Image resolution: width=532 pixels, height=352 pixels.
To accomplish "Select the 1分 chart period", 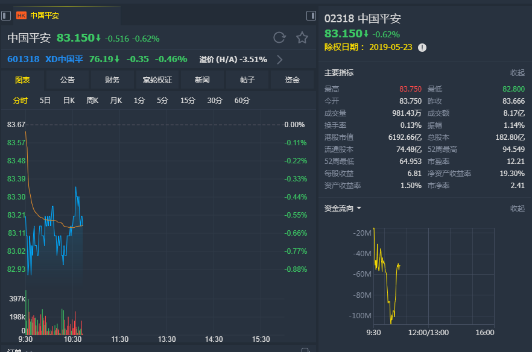I will (139, 101).
